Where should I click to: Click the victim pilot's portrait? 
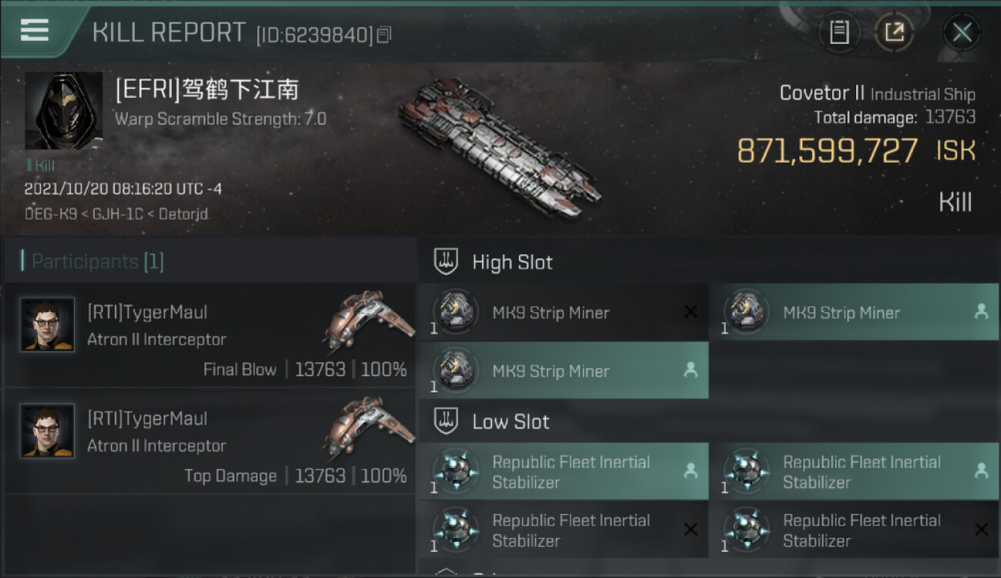coord(64,111)
